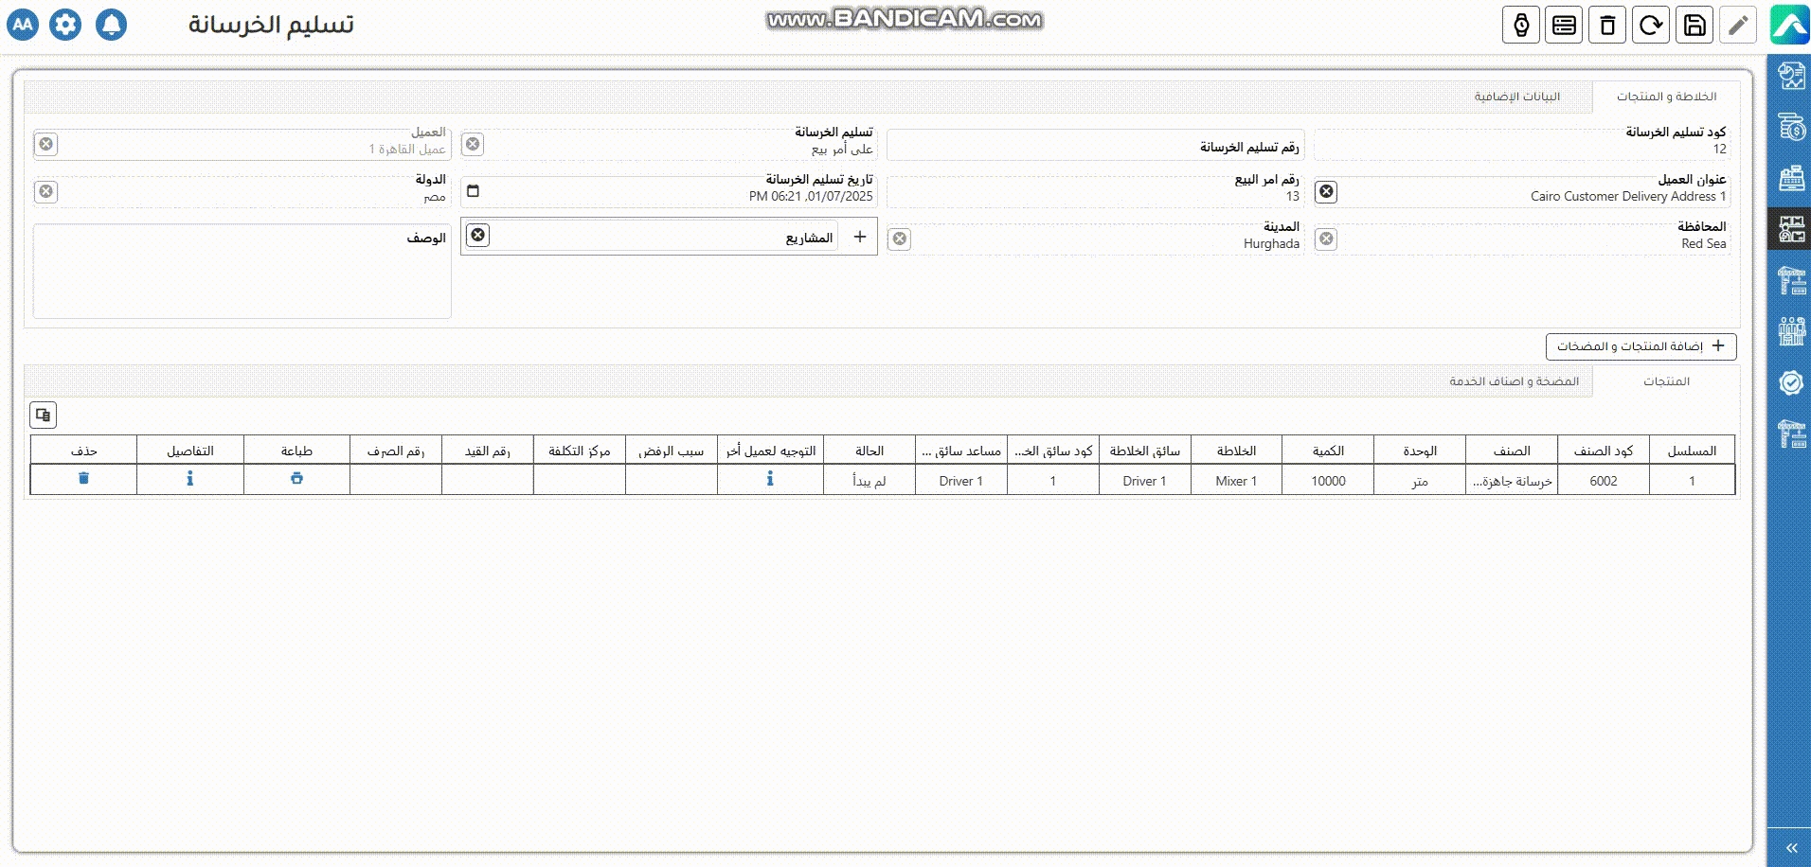Click the refresh arrow toolbar icon
The width and height of the screenshot is (1811, 867).
tap(1651, 26)
